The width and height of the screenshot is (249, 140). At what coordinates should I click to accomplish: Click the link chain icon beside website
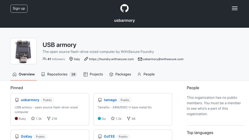(x=86, y=59)
